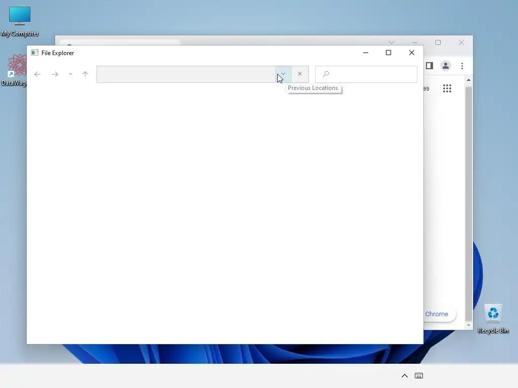Select the DataWag desktop shortcut

click(14, 70)
